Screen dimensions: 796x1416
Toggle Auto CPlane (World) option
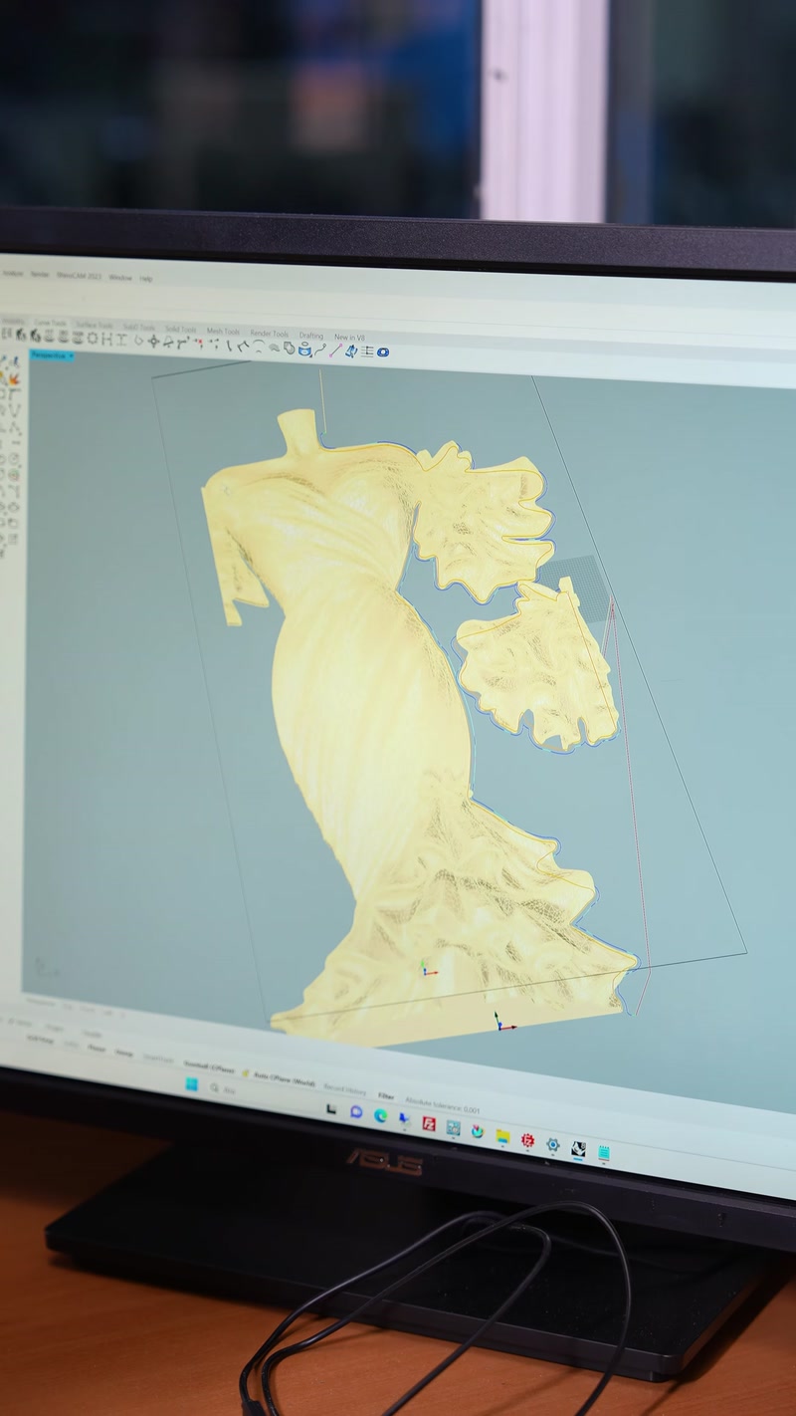click(284, 1078)
